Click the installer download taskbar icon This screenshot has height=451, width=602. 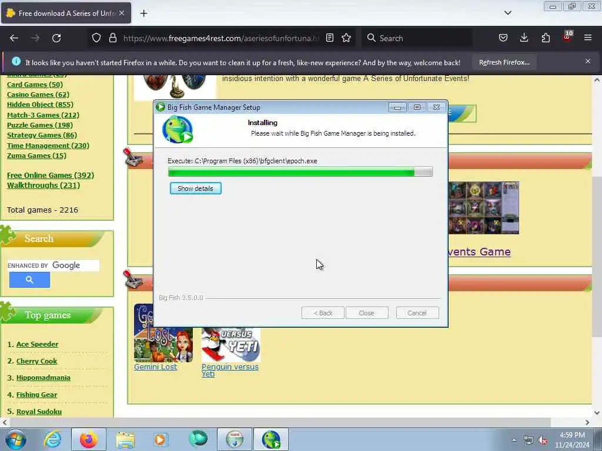(235, 439)
